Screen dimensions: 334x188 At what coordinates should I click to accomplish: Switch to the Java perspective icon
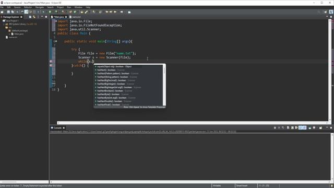click(331, 12)
